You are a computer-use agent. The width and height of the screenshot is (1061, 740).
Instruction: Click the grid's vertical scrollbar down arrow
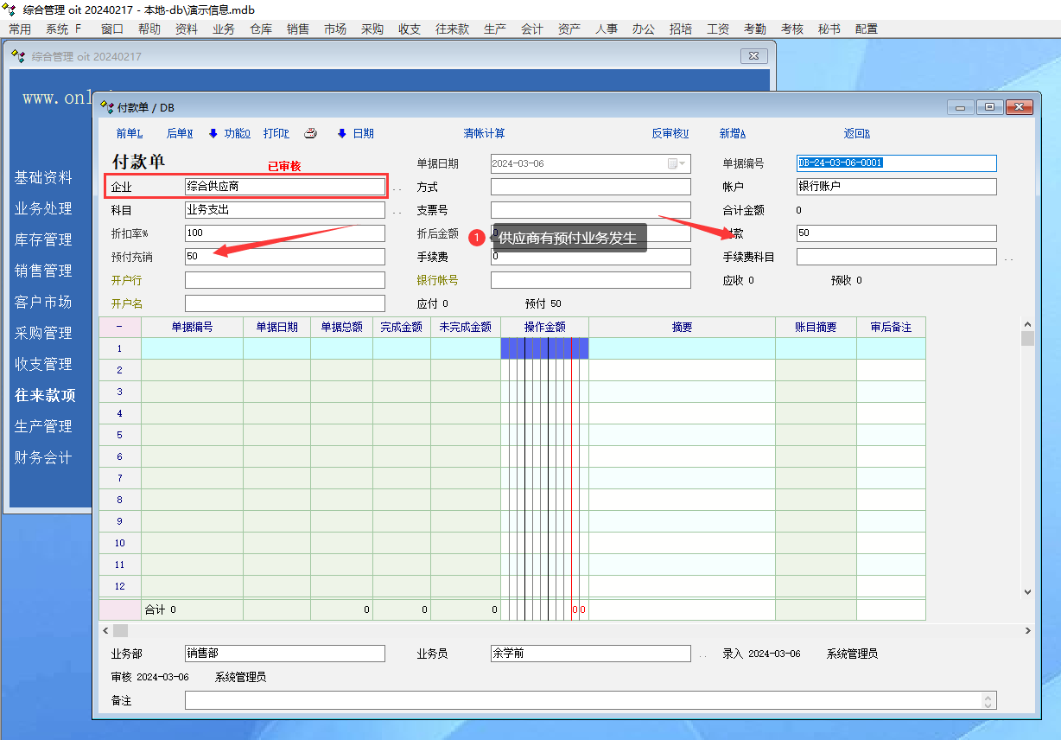coord(1027,592)
